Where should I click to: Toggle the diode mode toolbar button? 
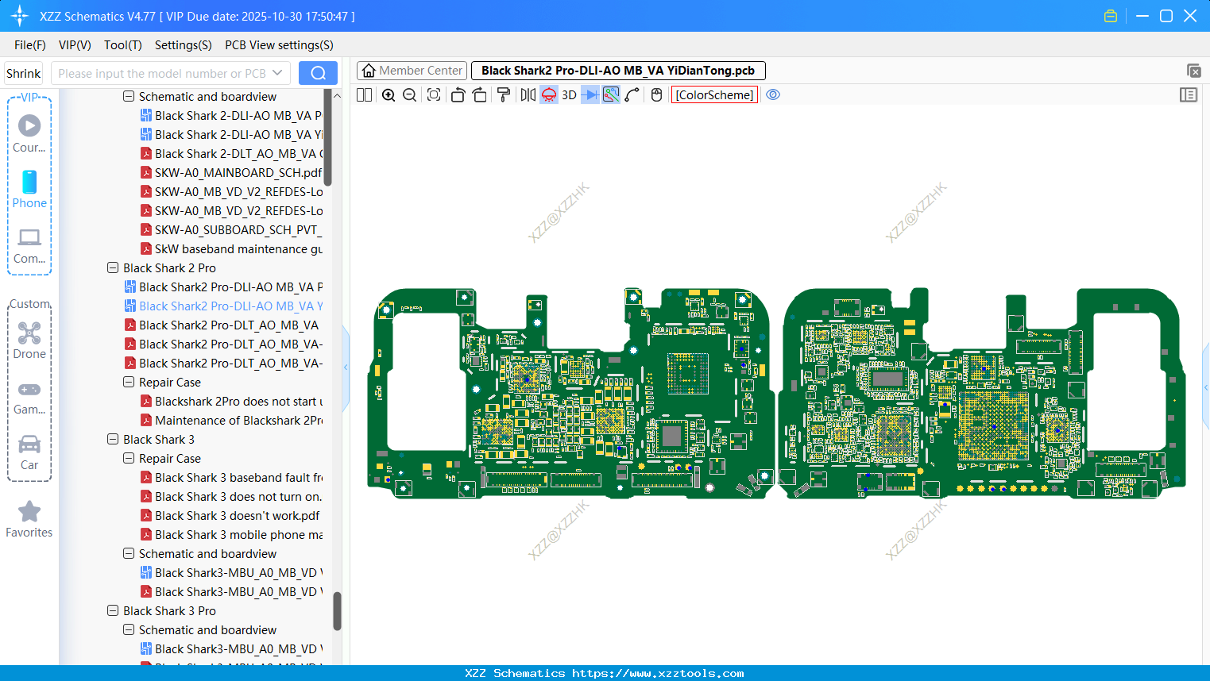click(590, 95)
